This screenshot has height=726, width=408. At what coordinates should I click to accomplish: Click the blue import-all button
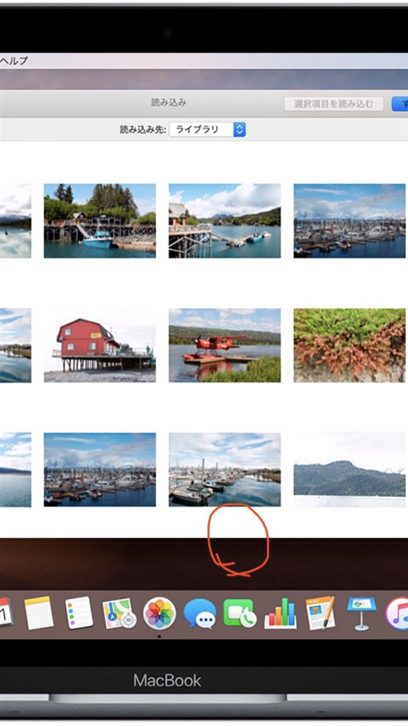point(399,104)
